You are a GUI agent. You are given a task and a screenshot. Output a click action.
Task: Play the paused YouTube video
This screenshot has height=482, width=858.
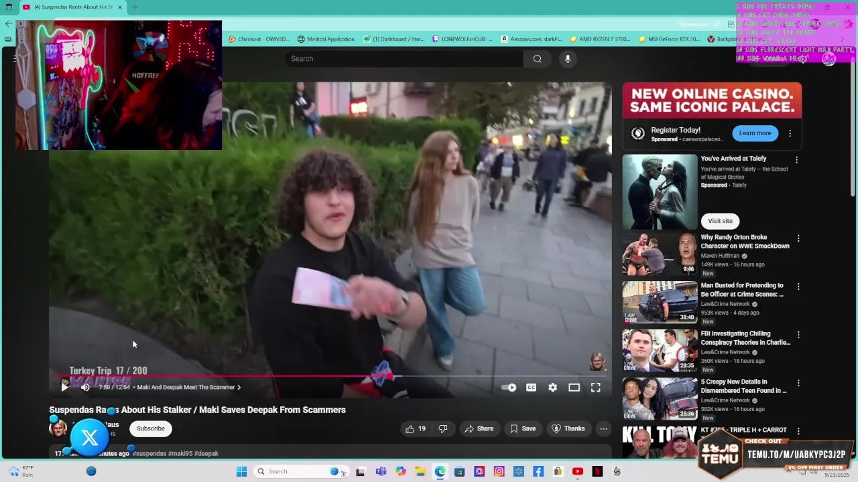click(x=64, y=387)
